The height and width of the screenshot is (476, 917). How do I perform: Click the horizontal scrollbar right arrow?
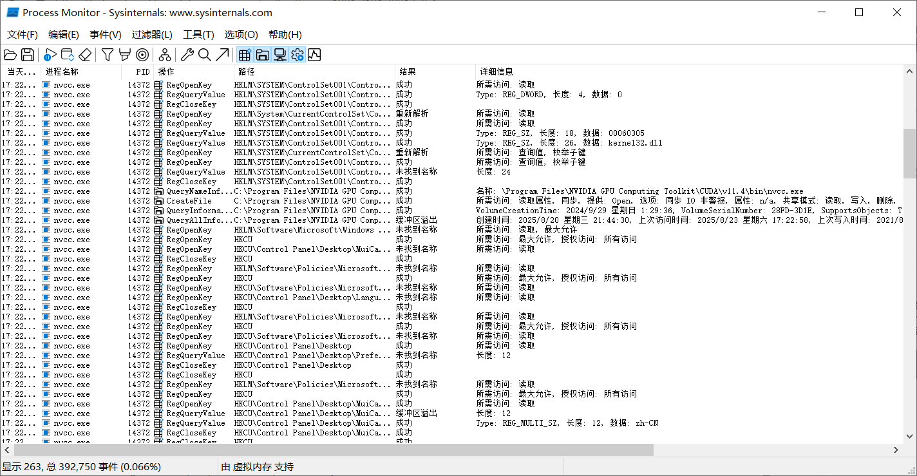(x=896, y=450)
